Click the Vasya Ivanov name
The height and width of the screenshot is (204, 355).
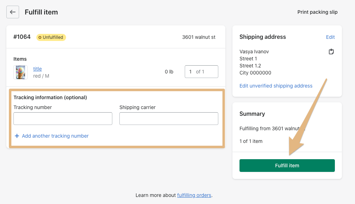tap(254, 52)
